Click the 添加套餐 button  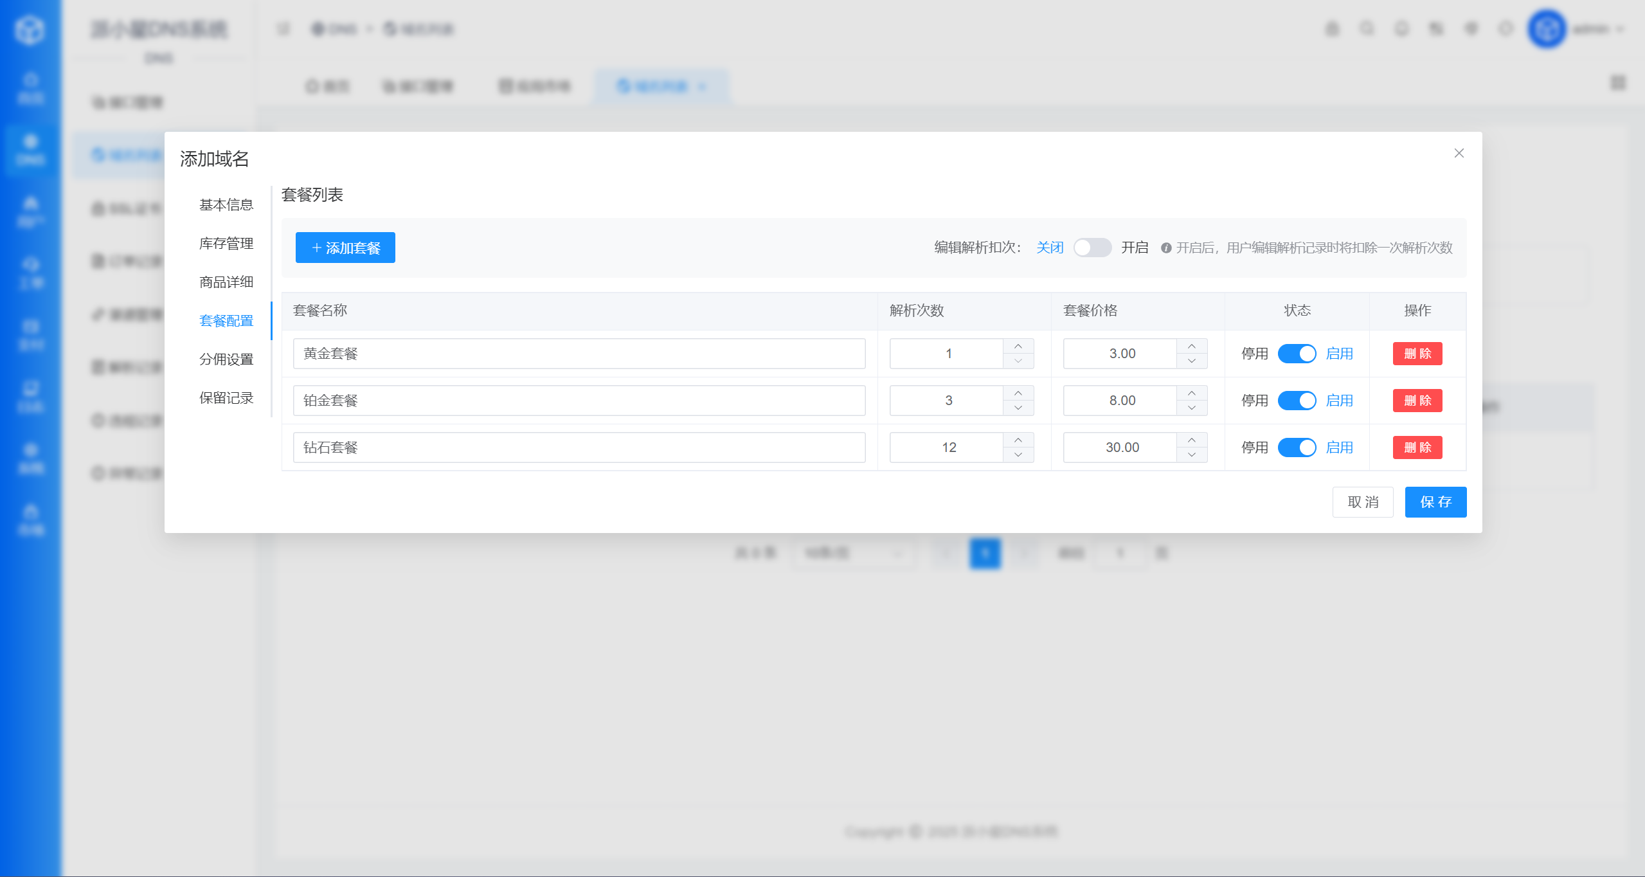[x=345, y=248]
